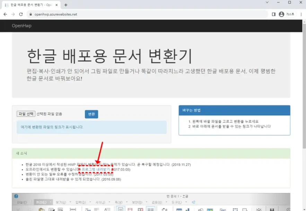The width and height of the screenshot is (306, 211).
Task: Follow the 프로그램 내려받기 download link
Action: click(x=96, y=169)
